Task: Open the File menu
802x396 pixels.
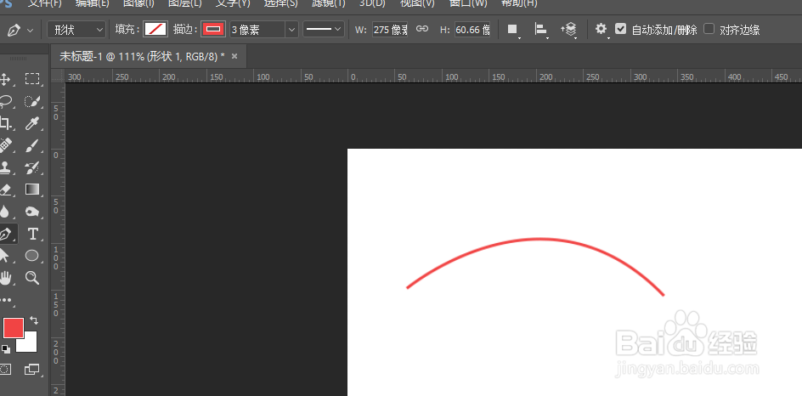Action: (44, 3)
